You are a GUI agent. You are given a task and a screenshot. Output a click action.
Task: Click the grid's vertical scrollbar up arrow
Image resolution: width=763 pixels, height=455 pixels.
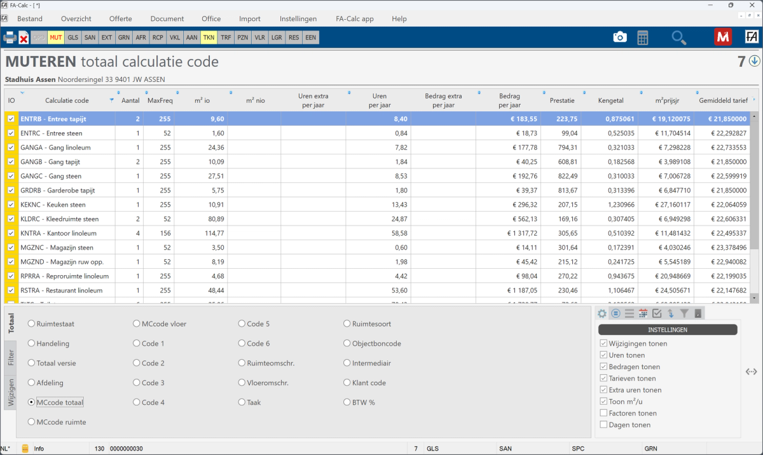[755, 116]
